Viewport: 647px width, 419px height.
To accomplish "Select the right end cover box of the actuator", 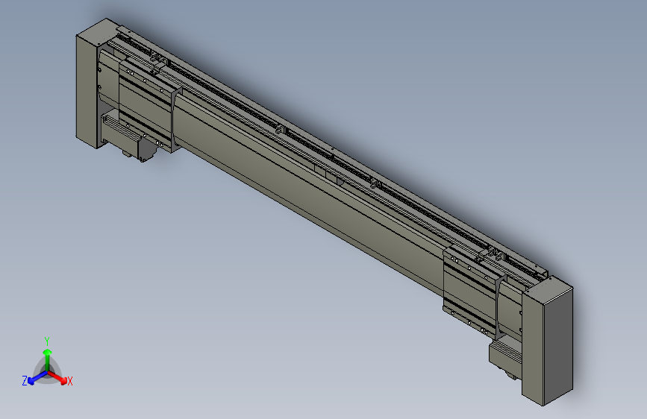I will click(548, 341).
